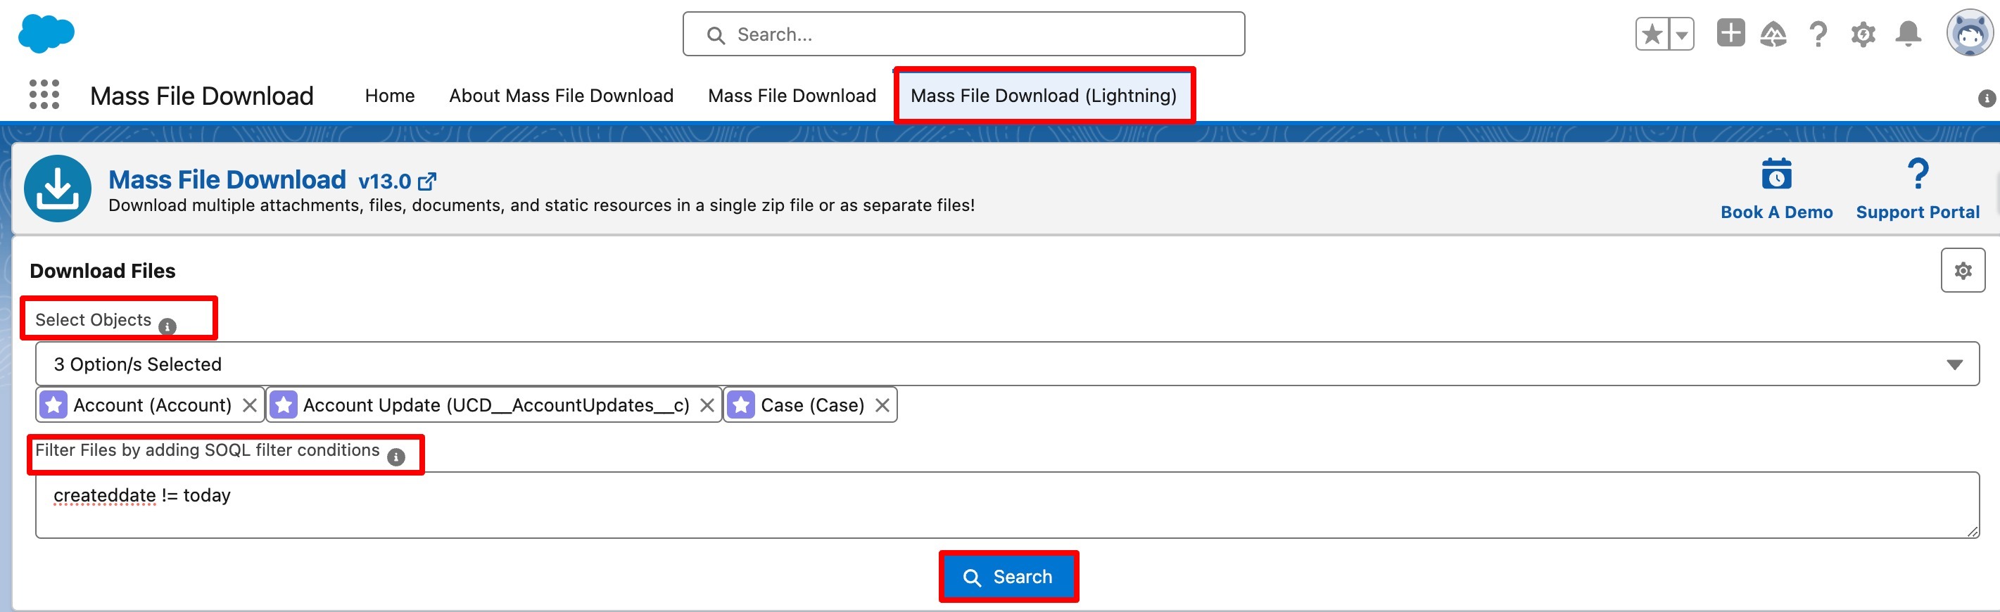Click the round download app icon
The width and height of the screenshot is (2000, 612).
pos(58,189)
